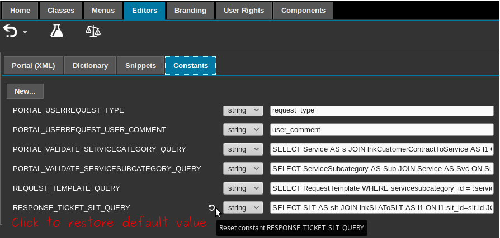Click the balance scales icon
This screenshot has width=500, height=238.
click(93, 31)
